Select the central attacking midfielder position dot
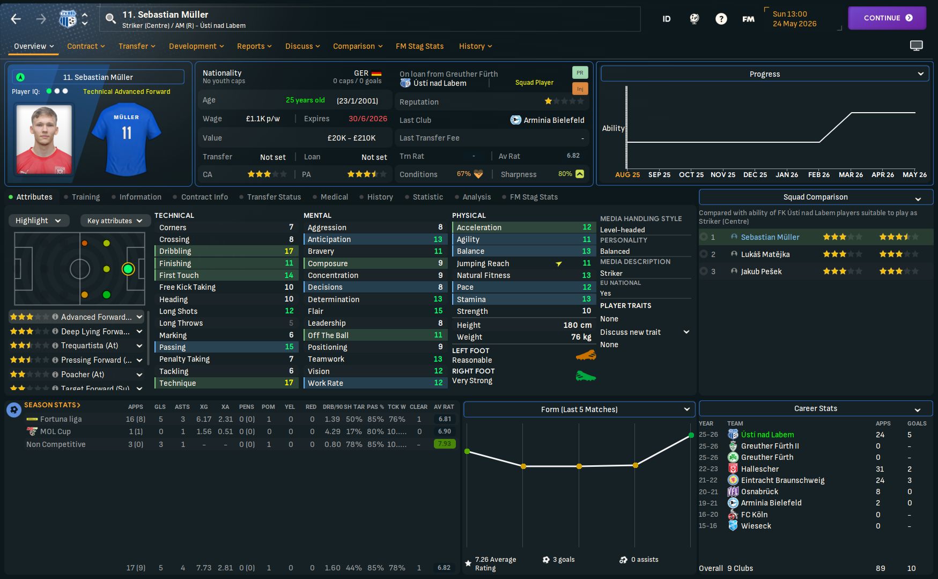The width and height of the screenshot is (938, 579). [107, 269]
